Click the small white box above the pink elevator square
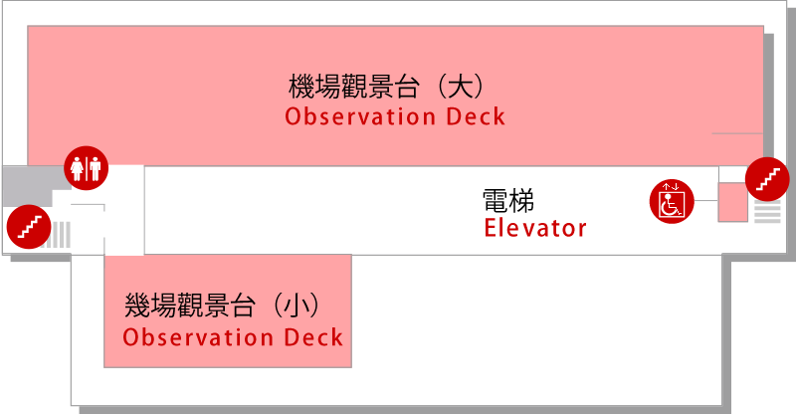The height and width of the screenshot is (414, 796). point(732,174)
